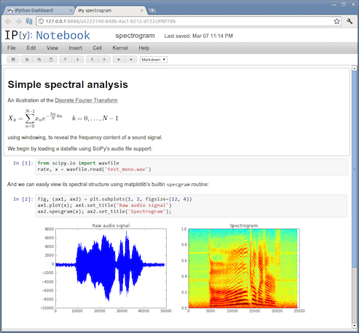Follow the Discrete Fourier Transform link
The width and height of the screenshot is (359, 333).
pyautogui.click(x=86, y=100)
